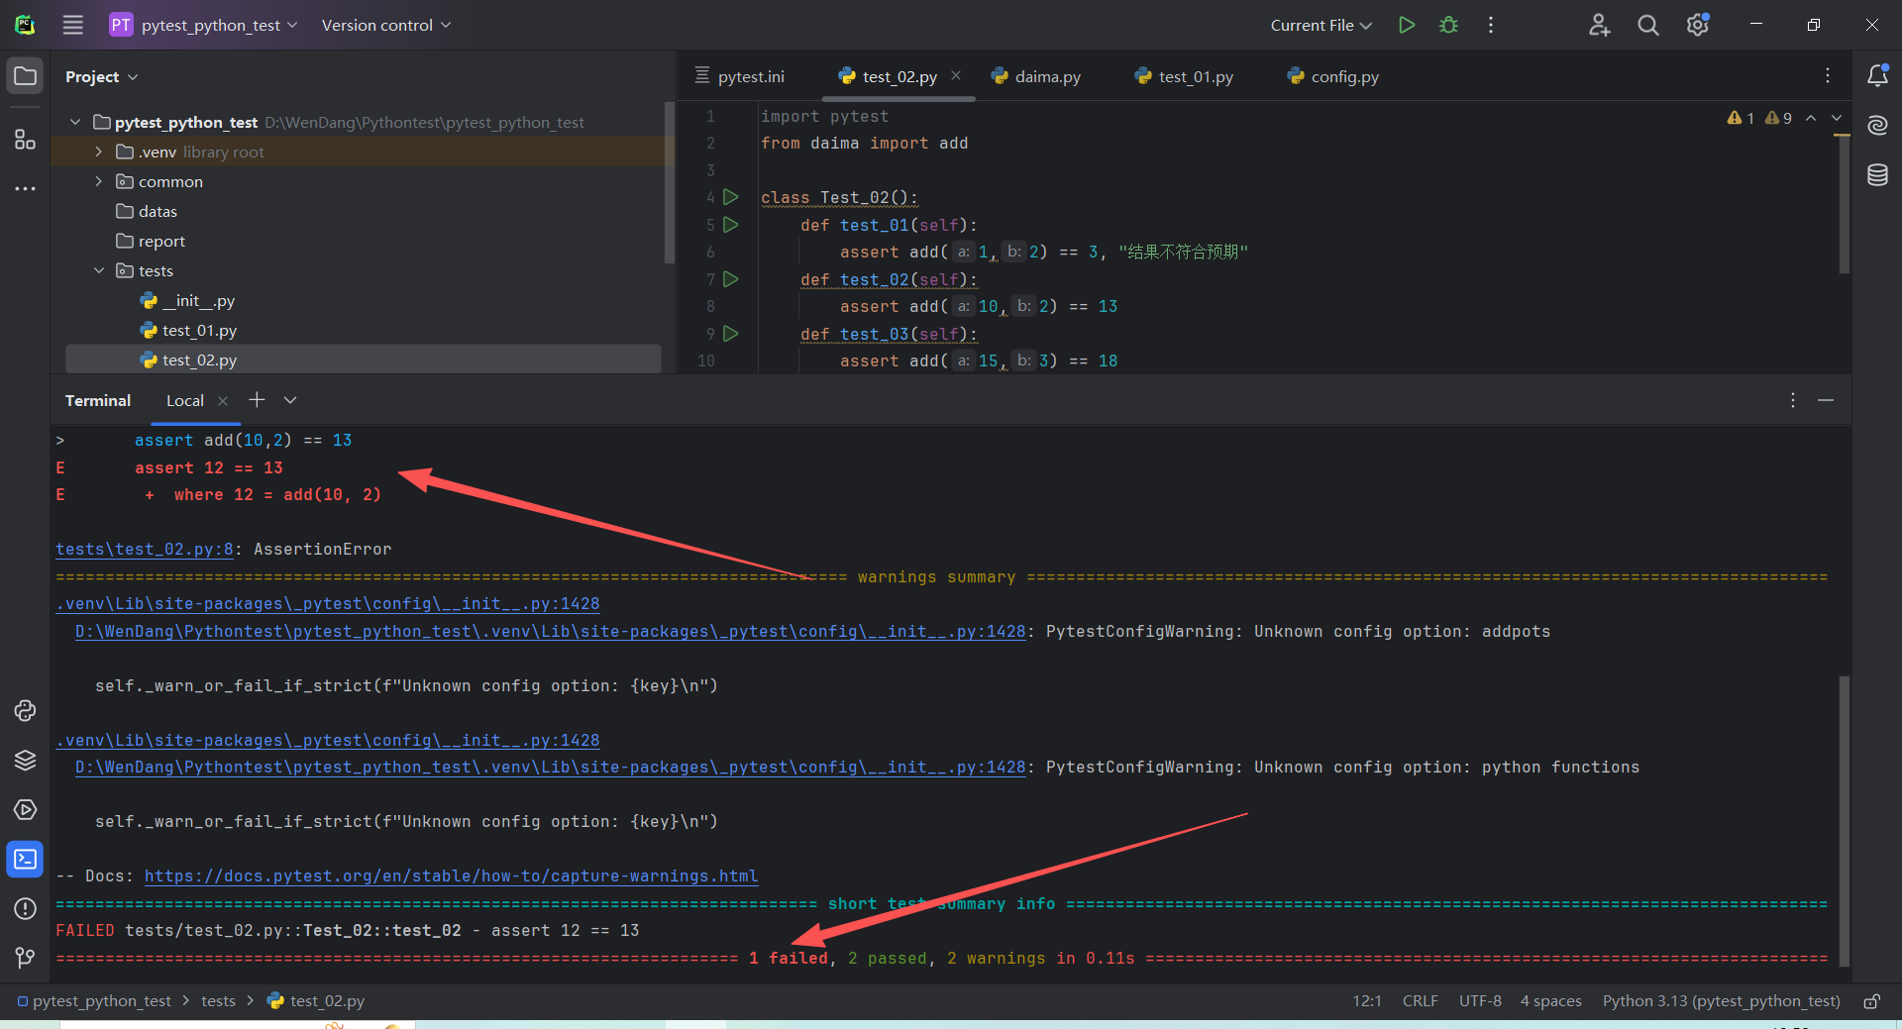This screenshot has height=1029, width=1902.
Task: Select test_01.py in project tree
Action: 199,330
